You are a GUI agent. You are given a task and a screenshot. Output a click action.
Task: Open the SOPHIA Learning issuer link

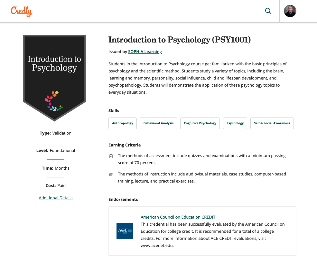click(145, 52)
